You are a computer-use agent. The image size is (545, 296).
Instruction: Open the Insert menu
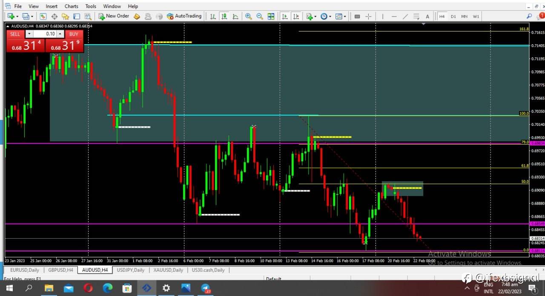tap(52, 6)
